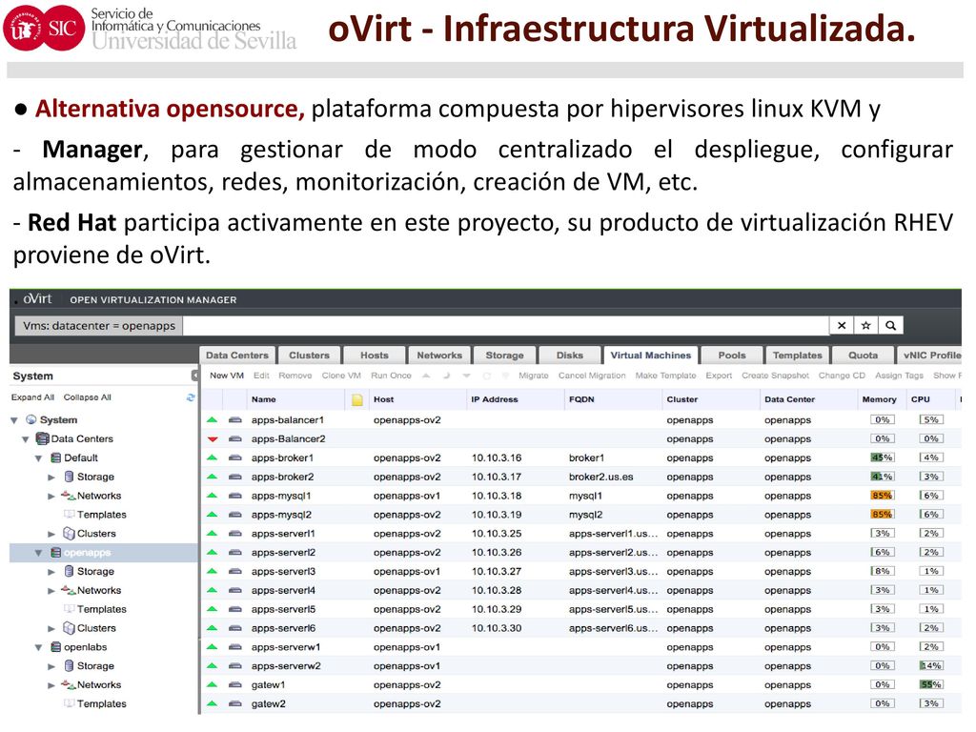
Task: Click host cell openapps-ov1 of apps-serverw1
Action: [406, 647]
